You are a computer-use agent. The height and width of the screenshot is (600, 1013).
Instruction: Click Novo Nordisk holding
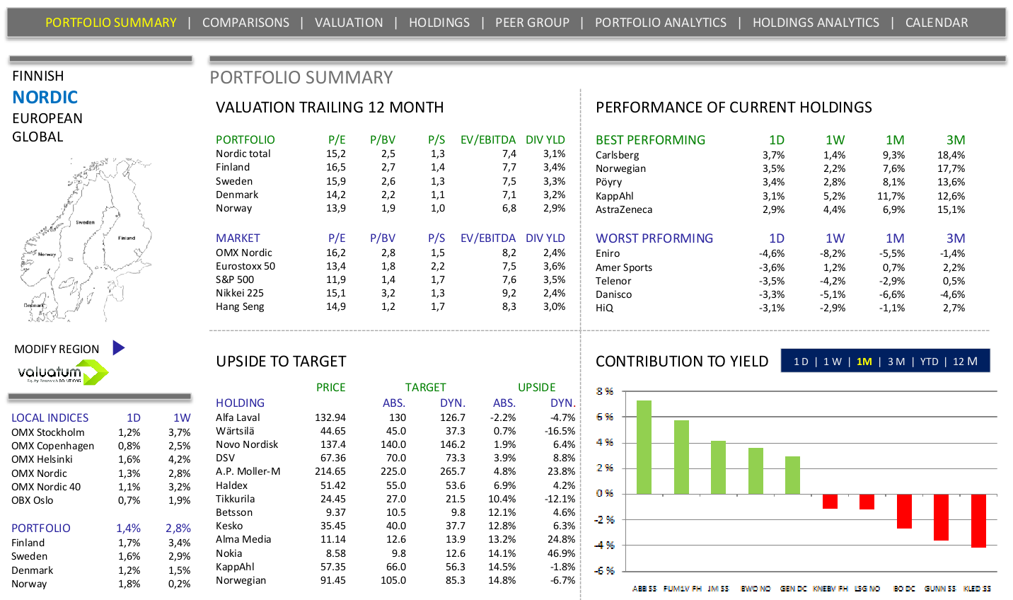click(247, 444)
